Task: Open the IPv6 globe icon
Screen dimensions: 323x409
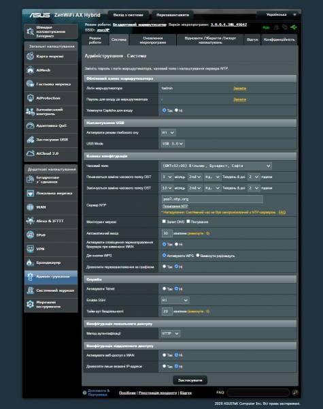Action: point(30,234)
